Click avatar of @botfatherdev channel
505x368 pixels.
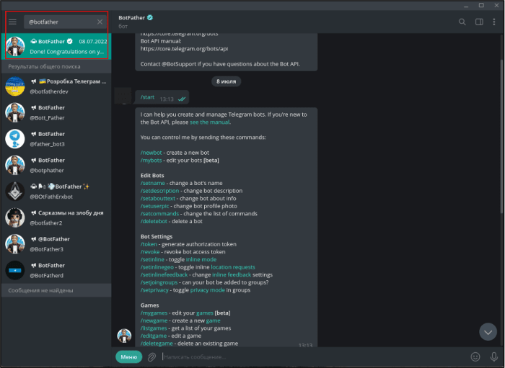tap(15, 86)
